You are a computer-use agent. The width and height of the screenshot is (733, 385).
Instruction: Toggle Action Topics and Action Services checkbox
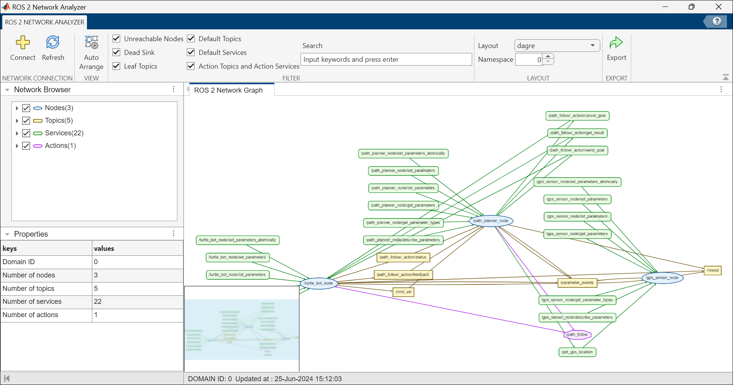(191, 66)
